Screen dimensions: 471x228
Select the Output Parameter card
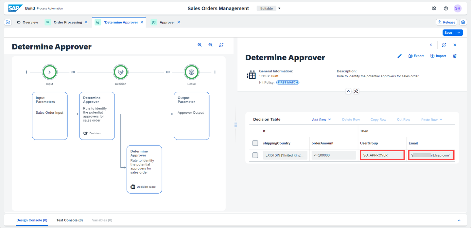pyautogui.click(x=192, y=116)
